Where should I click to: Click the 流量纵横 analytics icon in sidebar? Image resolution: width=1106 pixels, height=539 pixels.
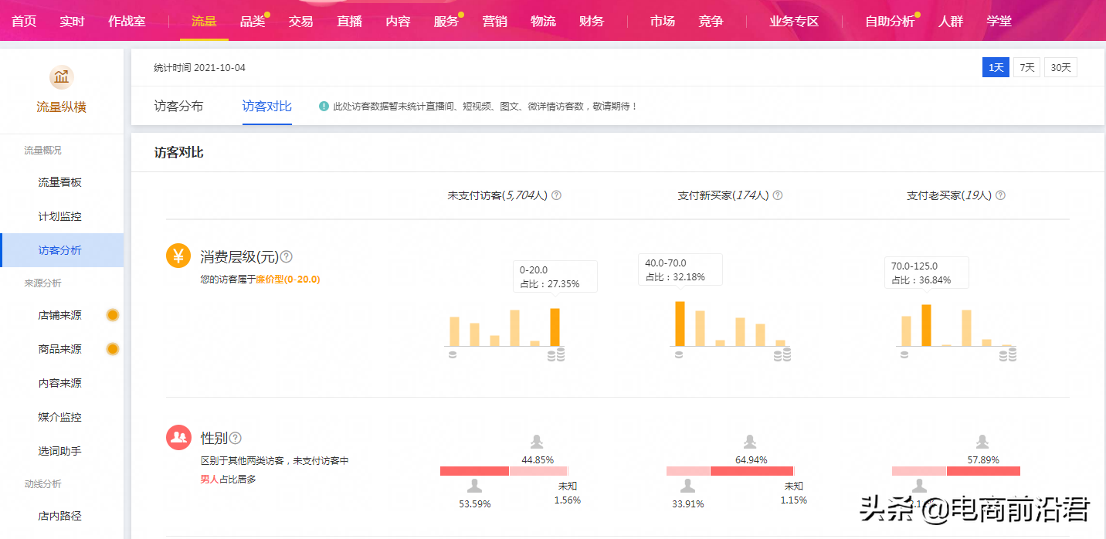point(61,78)
